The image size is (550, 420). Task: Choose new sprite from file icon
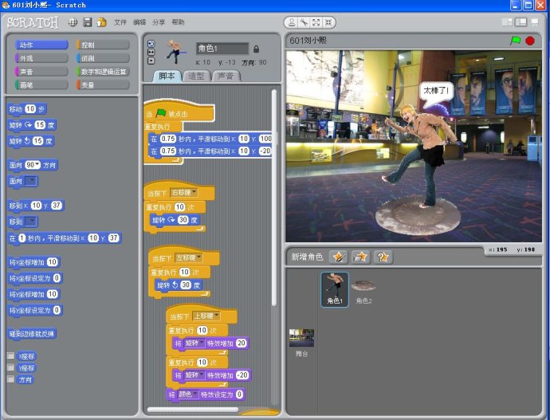click(360, 257)
